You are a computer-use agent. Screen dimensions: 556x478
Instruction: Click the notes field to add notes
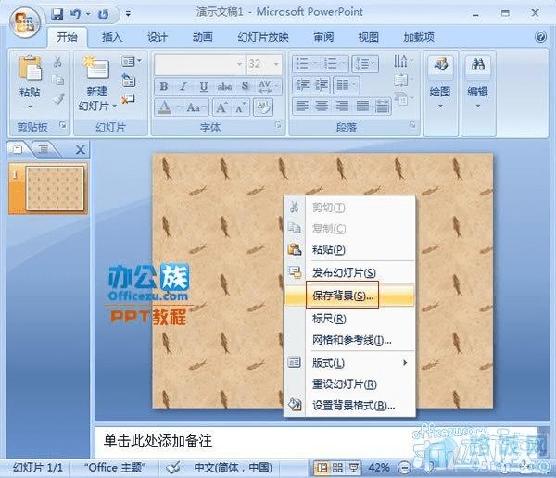point(316,442)
